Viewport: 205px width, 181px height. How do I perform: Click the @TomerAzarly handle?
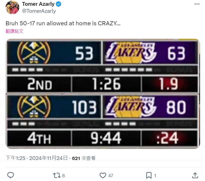point(39,11)
